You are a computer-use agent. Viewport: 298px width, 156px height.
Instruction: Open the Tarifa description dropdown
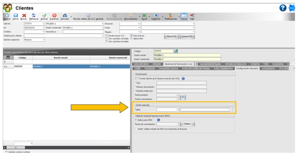[231, 110]
